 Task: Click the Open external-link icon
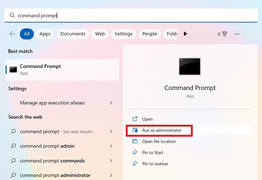tap(135, 119)
